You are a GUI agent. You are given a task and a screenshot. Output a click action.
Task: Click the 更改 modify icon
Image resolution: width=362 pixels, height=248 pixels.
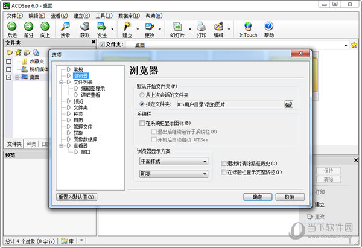point(150,27)
